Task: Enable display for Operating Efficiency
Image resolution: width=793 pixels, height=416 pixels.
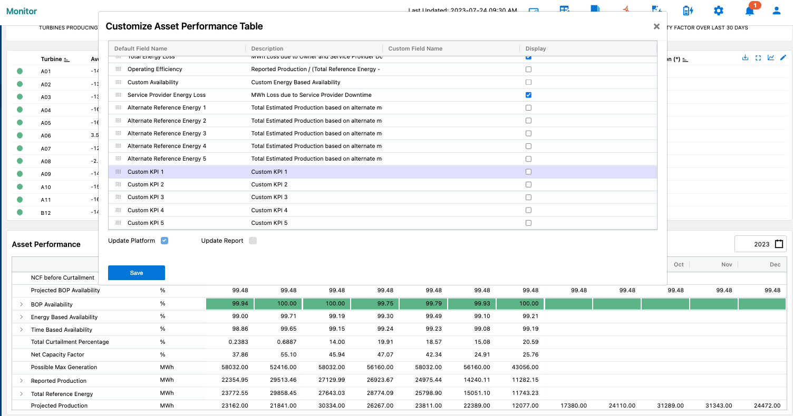Action: 528,70
